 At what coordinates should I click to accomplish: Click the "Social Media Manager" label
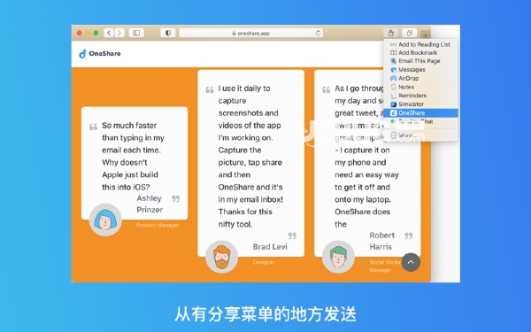click(x=385, y=266)
